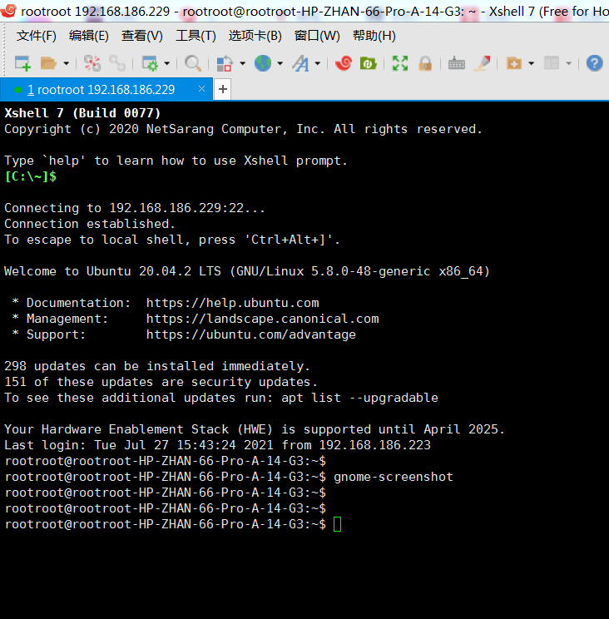The image size is (609, 619).
Task: Open the 查看(V) menu
Action: pos(142,36)
